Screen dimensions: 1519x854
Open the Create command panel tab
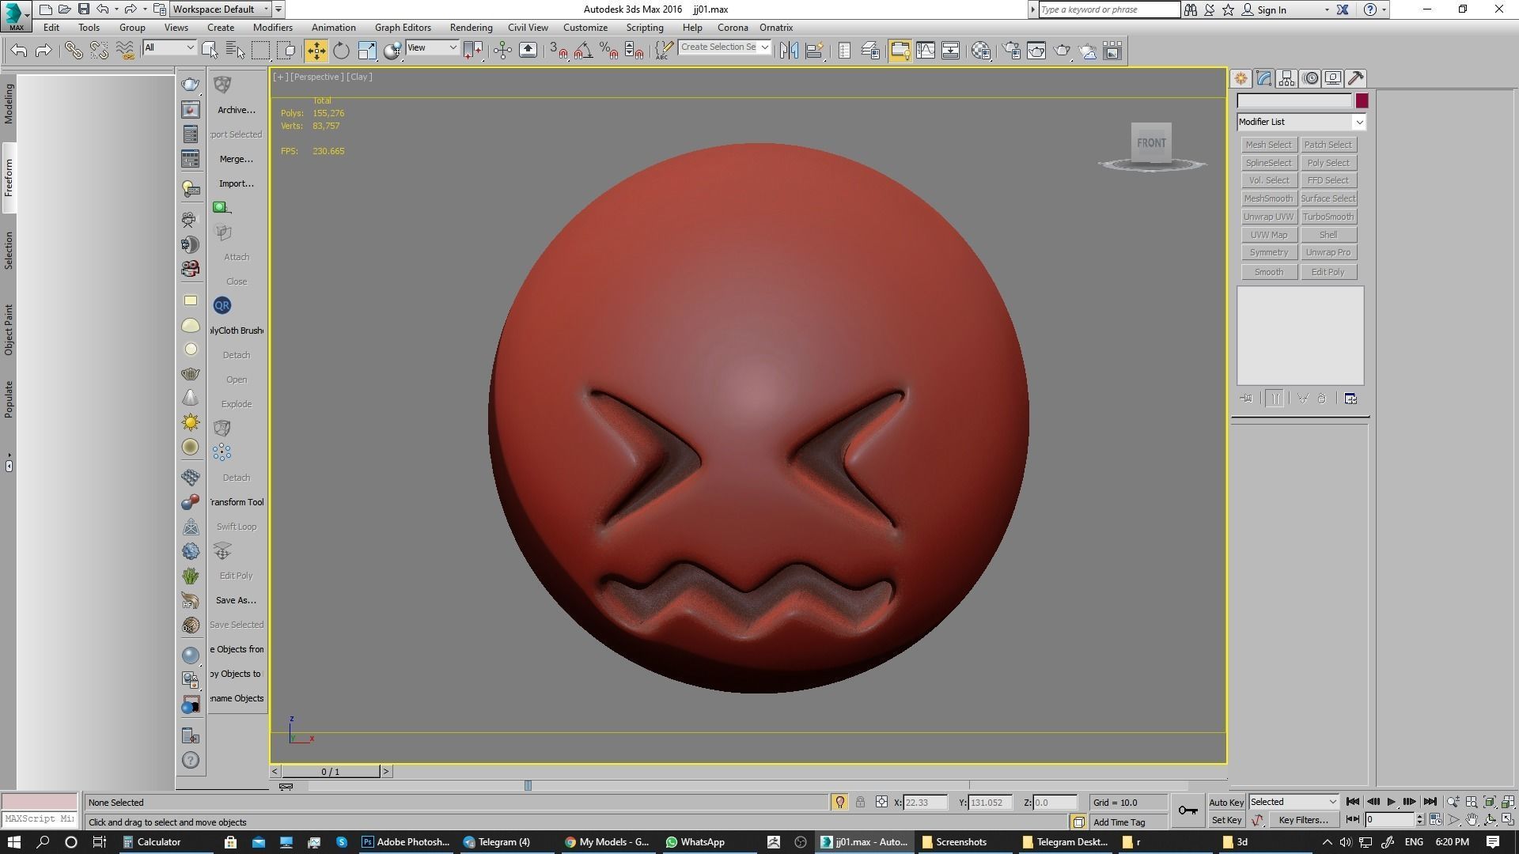point(1241,78)
